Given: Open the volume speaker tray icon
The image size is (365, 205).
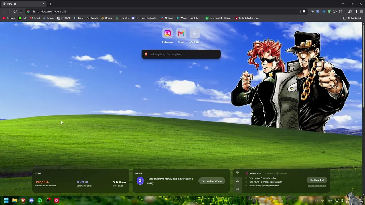Looking at the screenshot, I should coord(341,200).
